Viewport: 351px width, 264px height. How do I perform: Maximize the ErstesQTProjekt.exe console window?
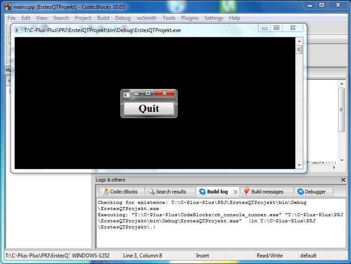coord(277,28)
